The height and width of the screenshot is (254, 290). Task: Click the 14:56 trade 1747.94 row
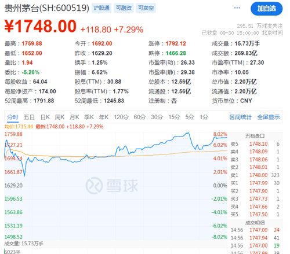pos(255,238)
